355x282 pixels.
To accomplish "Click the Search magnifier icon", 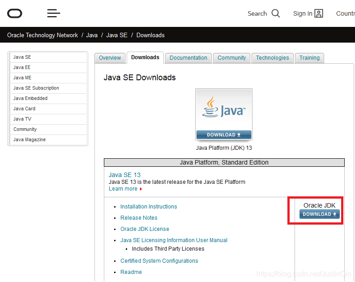I will click(x=275, y=13).
